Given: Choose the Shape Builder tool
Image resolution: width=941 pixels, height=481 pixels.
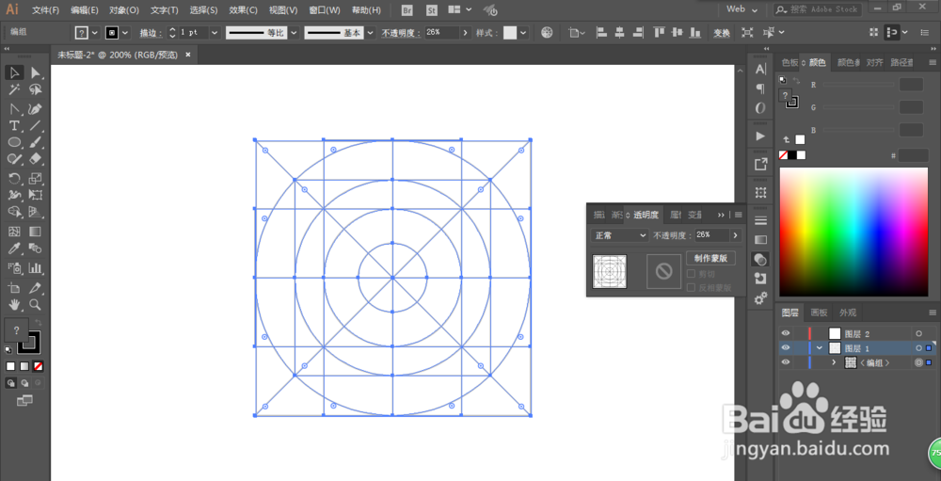Looking at the screenshot, I should pos(14,212).
